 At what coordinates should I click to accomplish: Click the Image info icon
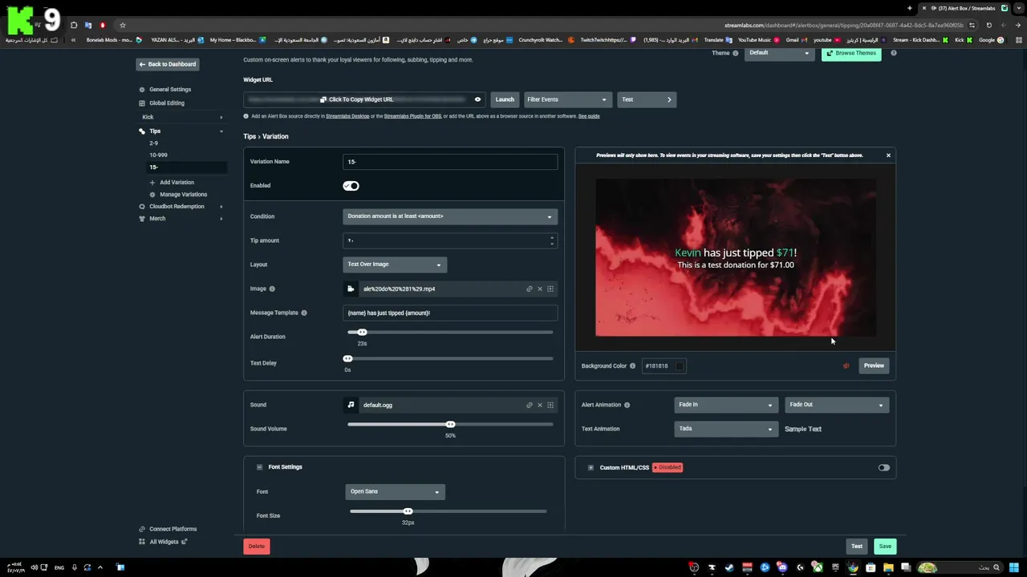pyautogui.click(x=272, y=289)
